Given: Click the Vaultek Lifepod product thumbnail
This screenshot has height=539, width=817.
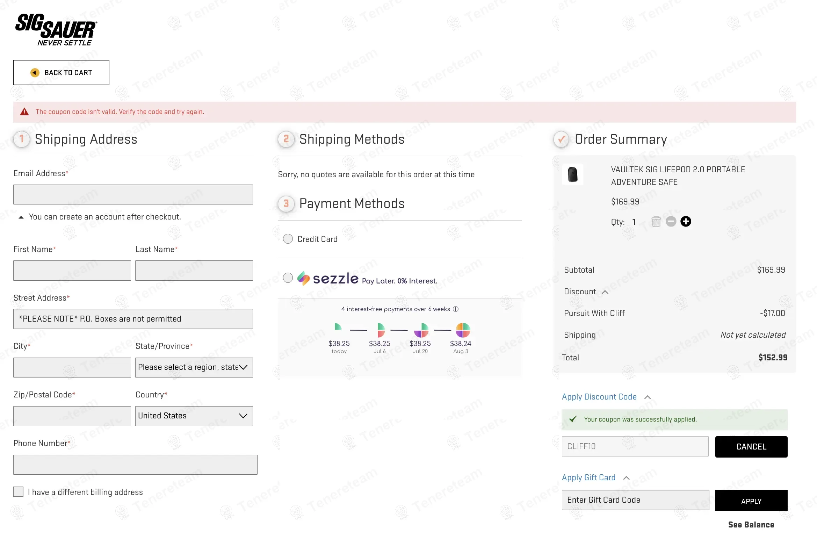Looking at the screenshot, I should [x=573, y=174].
